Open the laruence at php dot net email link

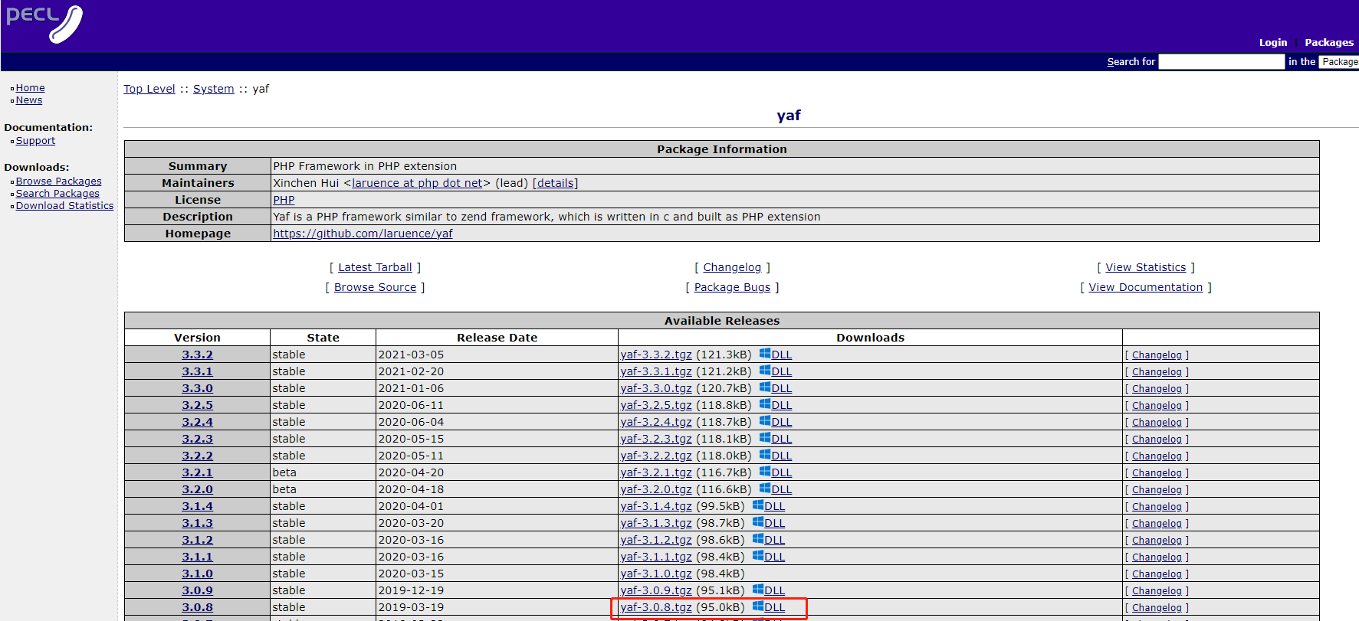(x=417, y=183)
